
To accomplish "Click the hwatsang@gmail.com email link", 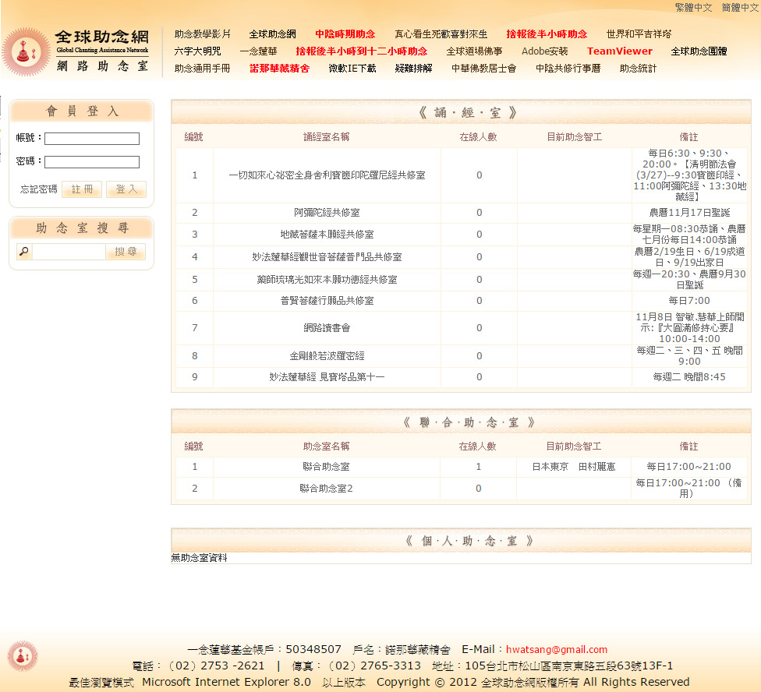I will point(556,649).
